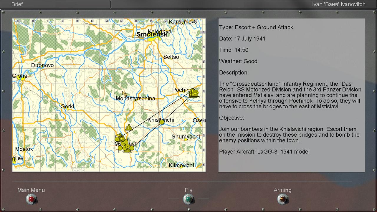Click the Gorki town label
The width and height of the screenshot is (377, 212).
point(67,107)
